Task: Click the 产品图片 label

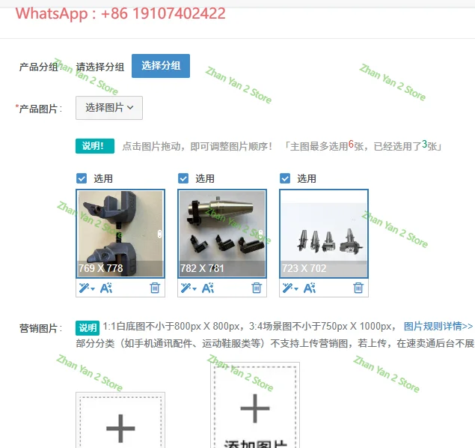Action: point(39,109)
